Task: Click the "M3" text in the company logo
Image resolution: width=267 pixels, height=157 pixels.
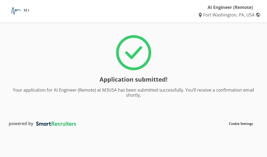Action: pyautogui.click(x=26, y=11)
